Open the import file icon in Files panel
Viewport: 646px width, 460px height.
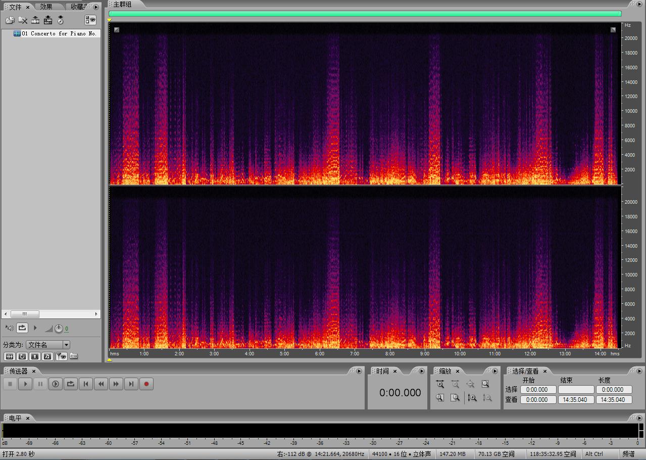click(x=10, y=20)
